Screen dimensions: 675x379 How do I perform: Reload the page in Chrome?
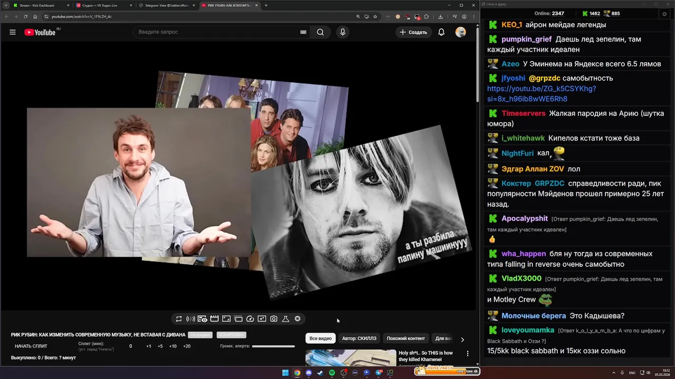[26, 16]
